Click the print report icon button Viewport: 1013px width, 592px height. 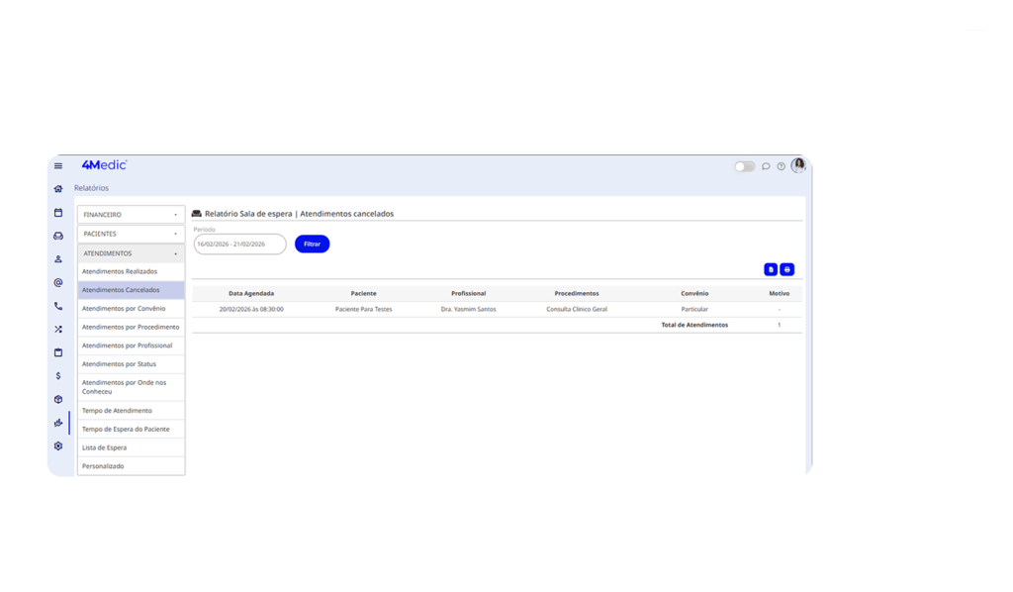point(787,269)
